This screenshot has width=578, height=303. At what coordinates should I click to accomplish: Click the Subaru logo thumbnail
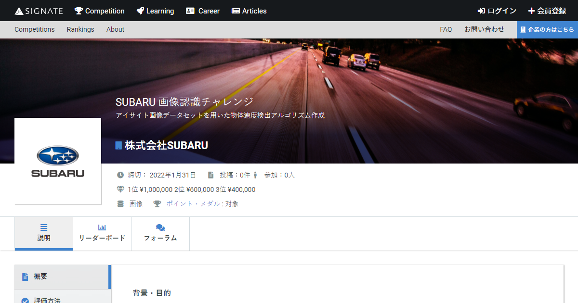pyautogui.click(x=58, y=161)
